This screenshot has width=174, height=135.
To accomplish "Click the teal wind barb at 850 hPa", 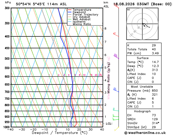I will coord(116,109).
